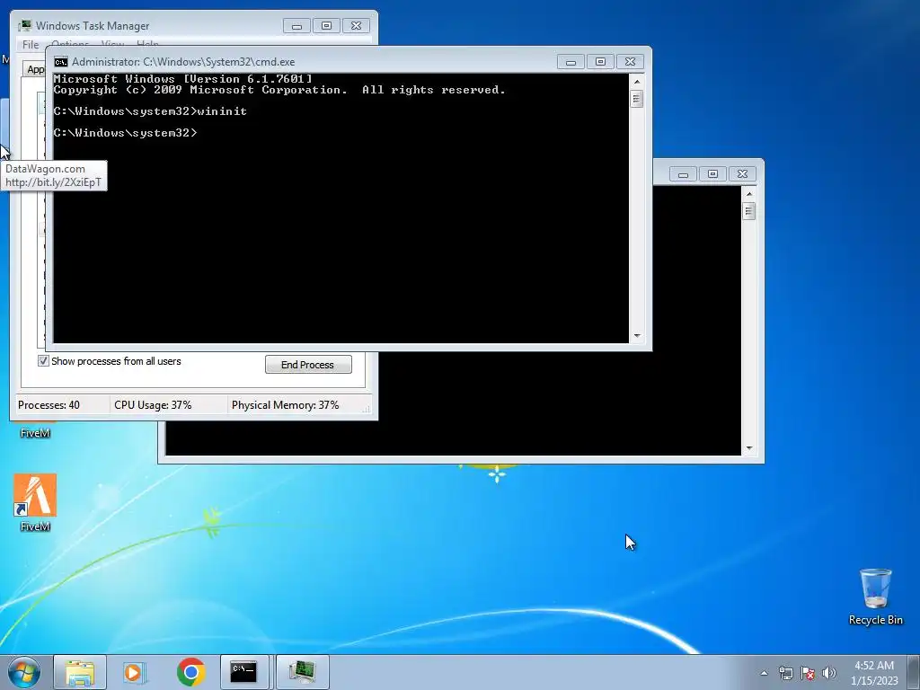
Task: Toggle Show processes from all users
Action: pyautogui.click(x=43, y=361)
